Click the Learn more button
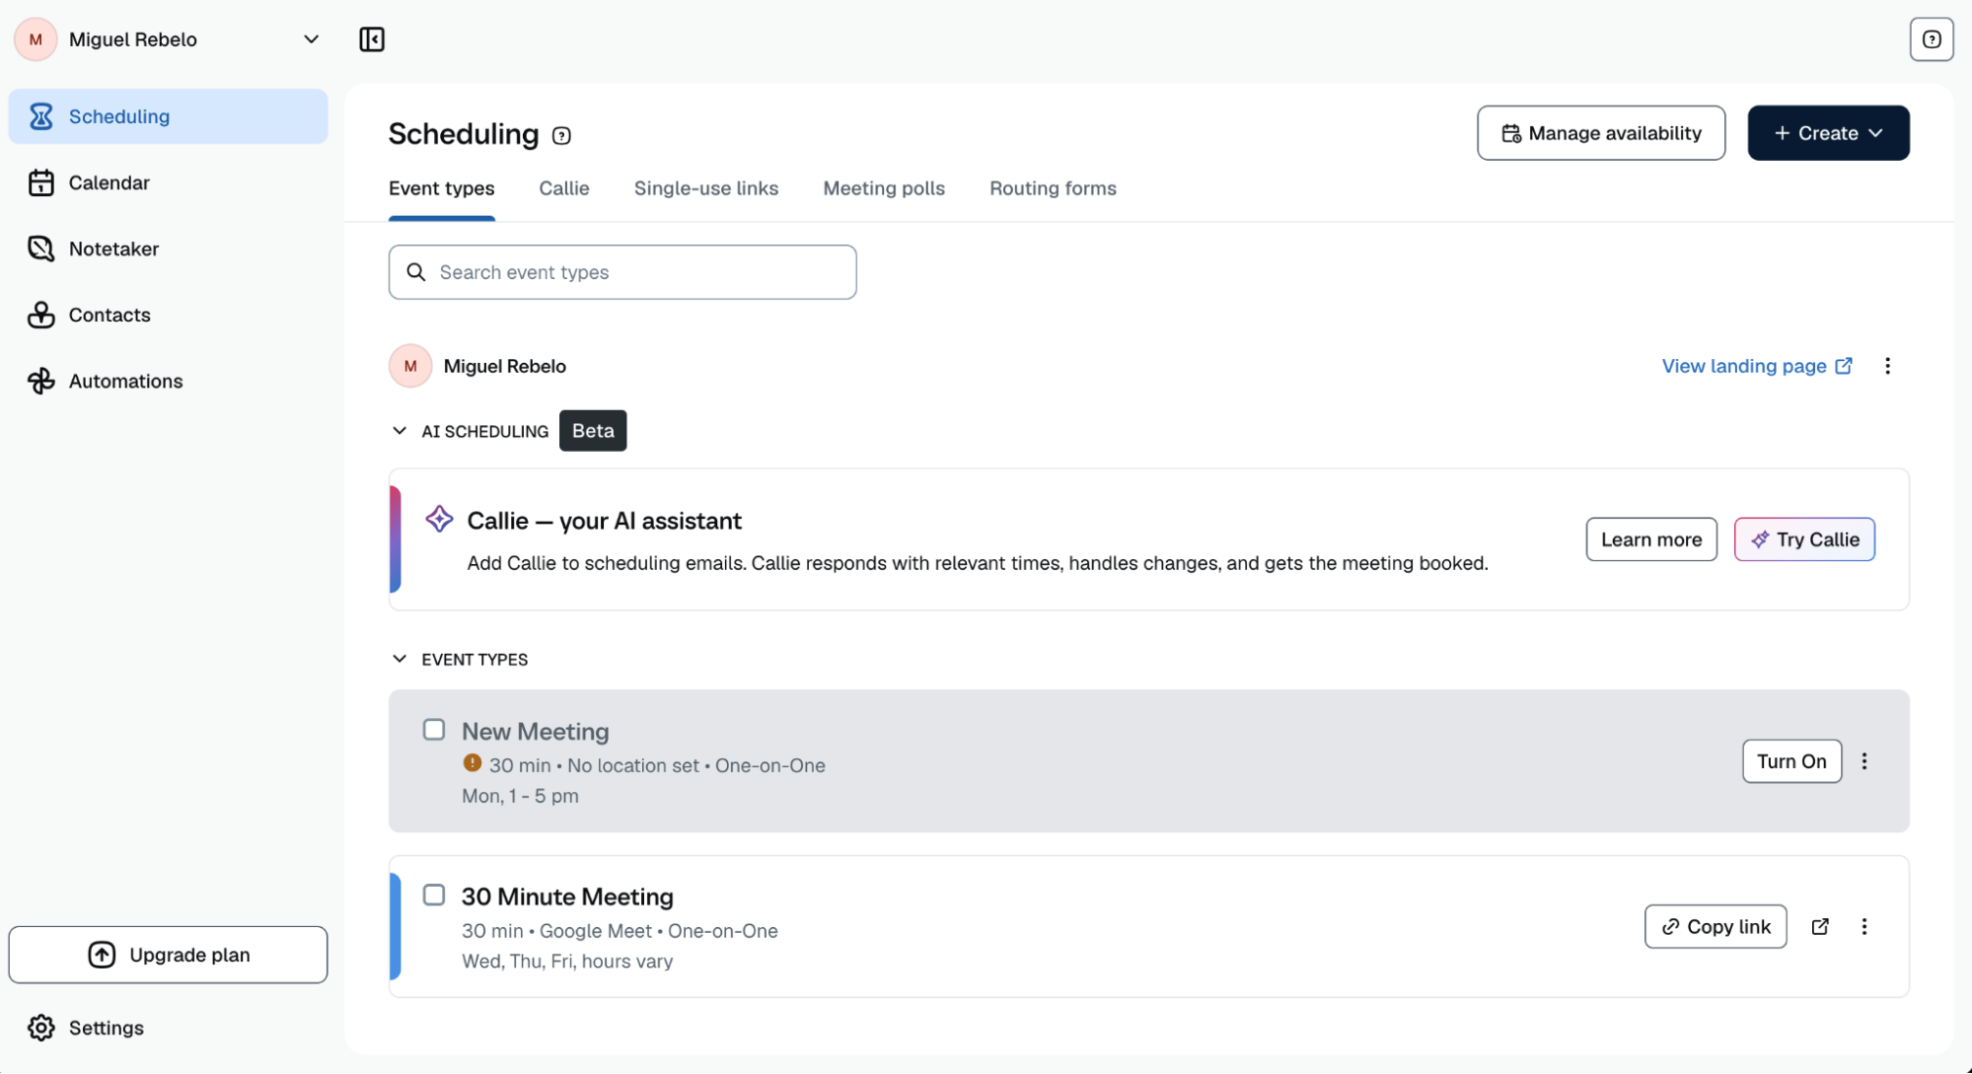 [x=1650, y=539]
